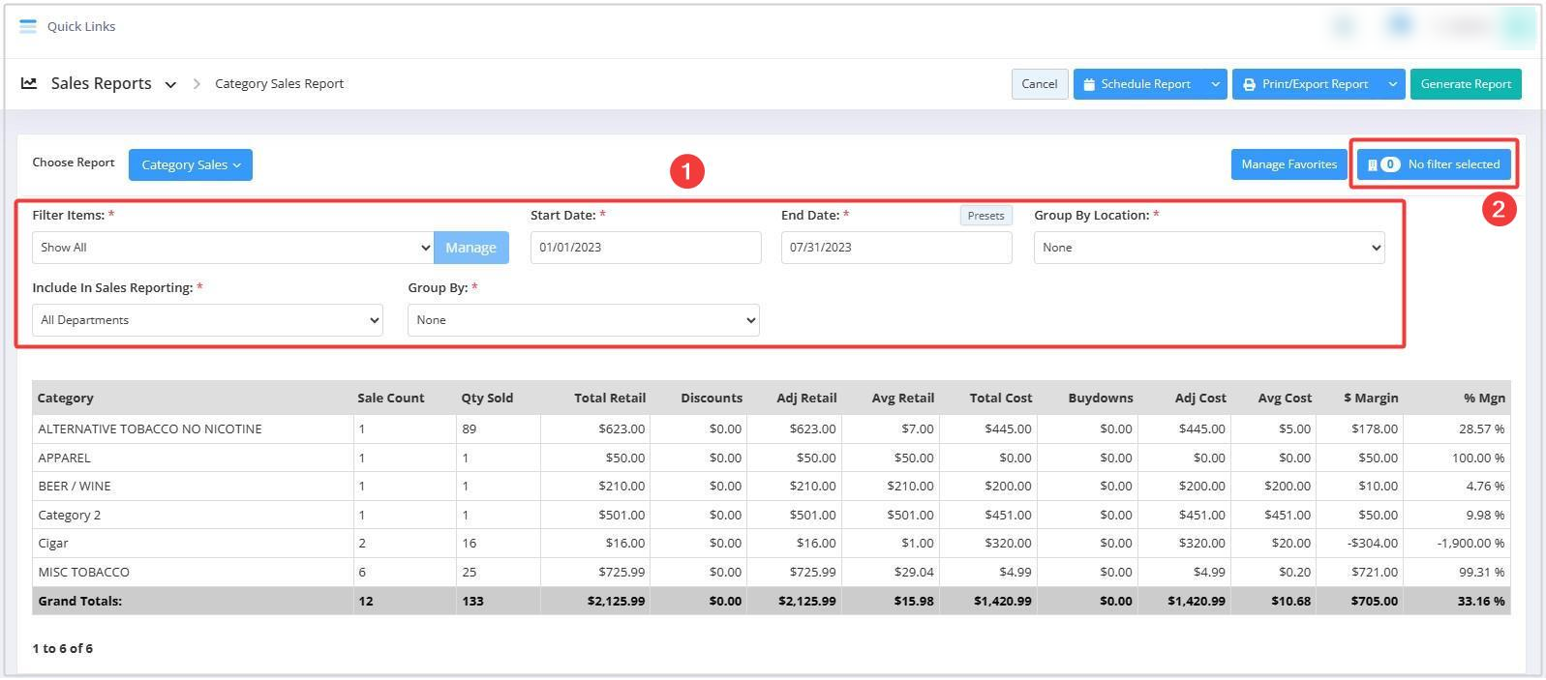
Task: Click the Schedule Report button
Action: [x=1137, y=84]
